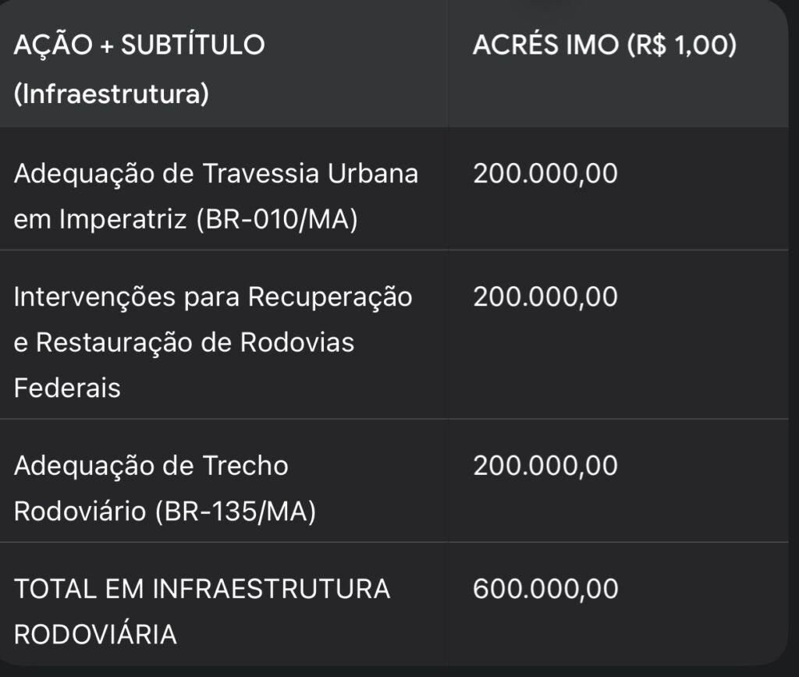Select the 200.000,00 value for BR-135/MA row
The width and height of the screenshot is (799, 677).
tap(545, 466)
